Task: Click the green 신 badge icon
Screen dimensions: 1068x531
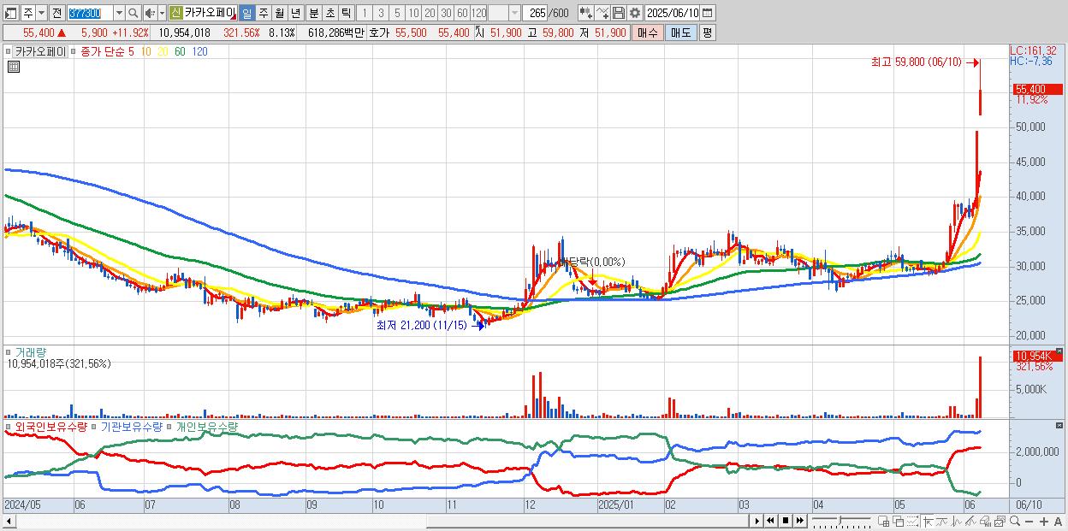Action: click(175, 13)
